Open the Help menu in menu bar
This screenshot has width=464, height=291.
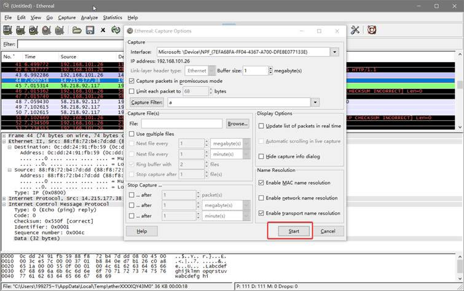point(133,17)
